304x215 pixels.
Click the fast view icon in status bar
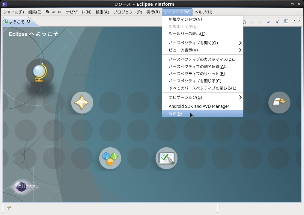(x=9, y=208)
